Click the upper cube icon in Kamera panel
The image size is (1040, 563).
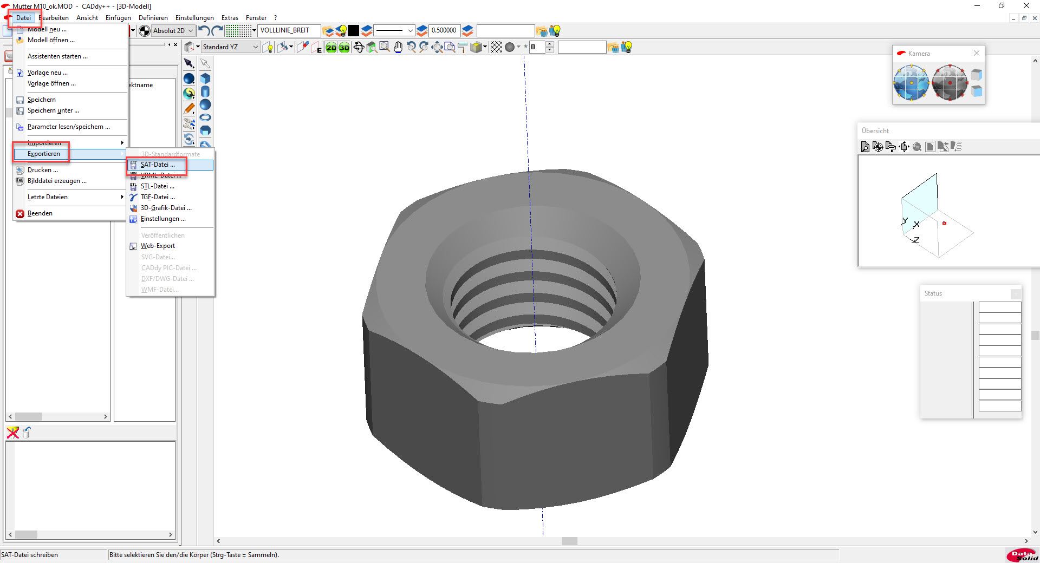click(x=976, y=74)
